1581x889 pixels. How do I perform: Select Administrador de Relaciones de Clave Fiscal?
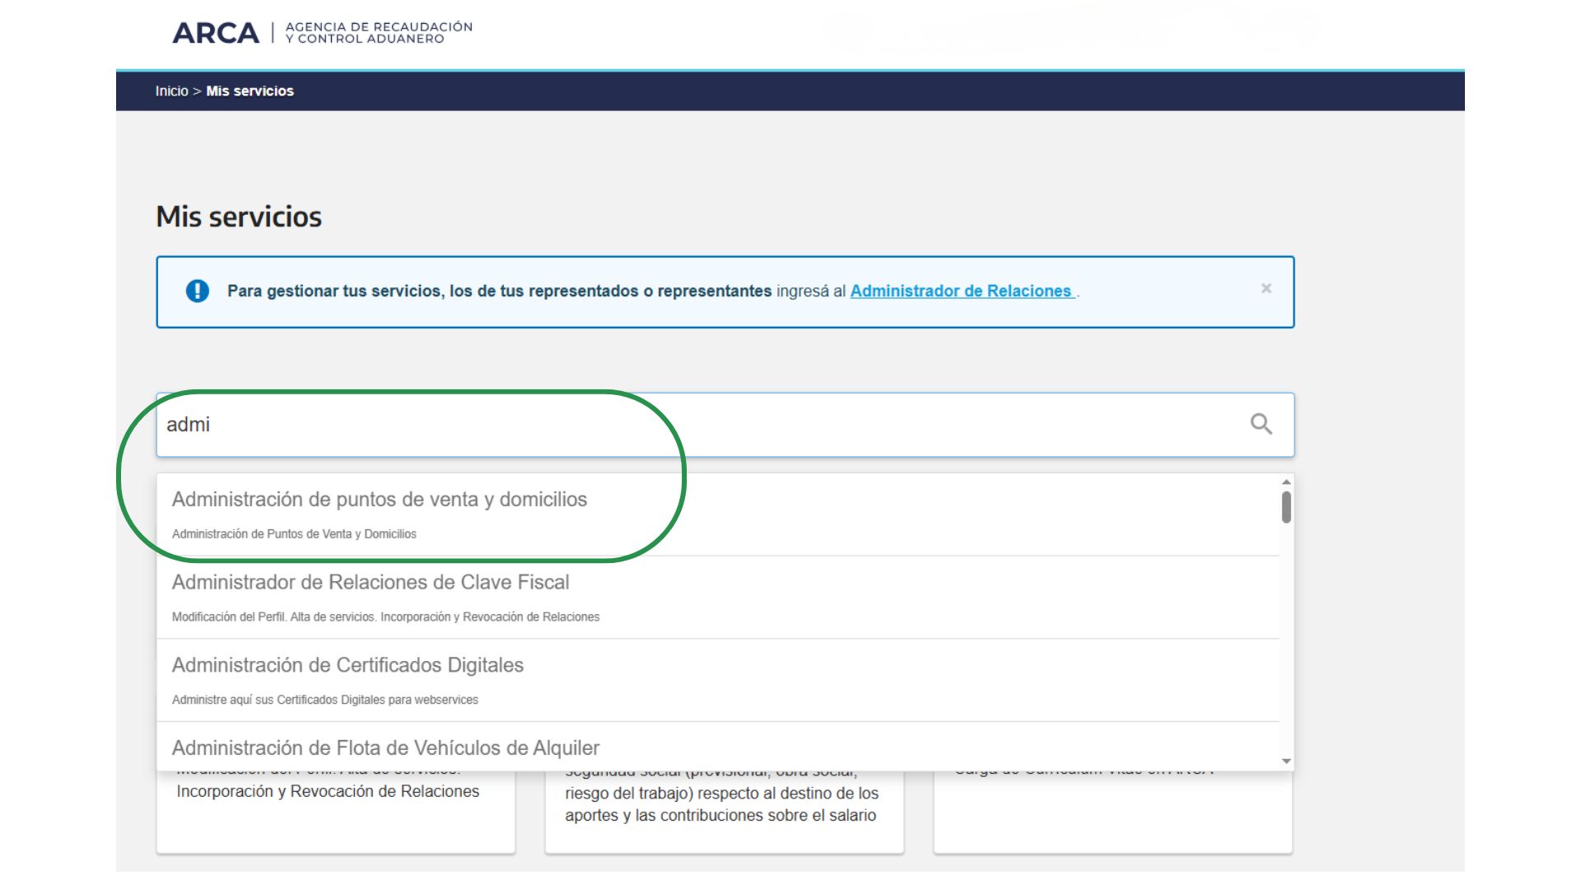[x=370, y=583]
